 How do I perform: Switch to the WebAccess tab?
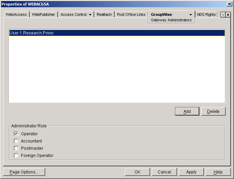point(16,14)
